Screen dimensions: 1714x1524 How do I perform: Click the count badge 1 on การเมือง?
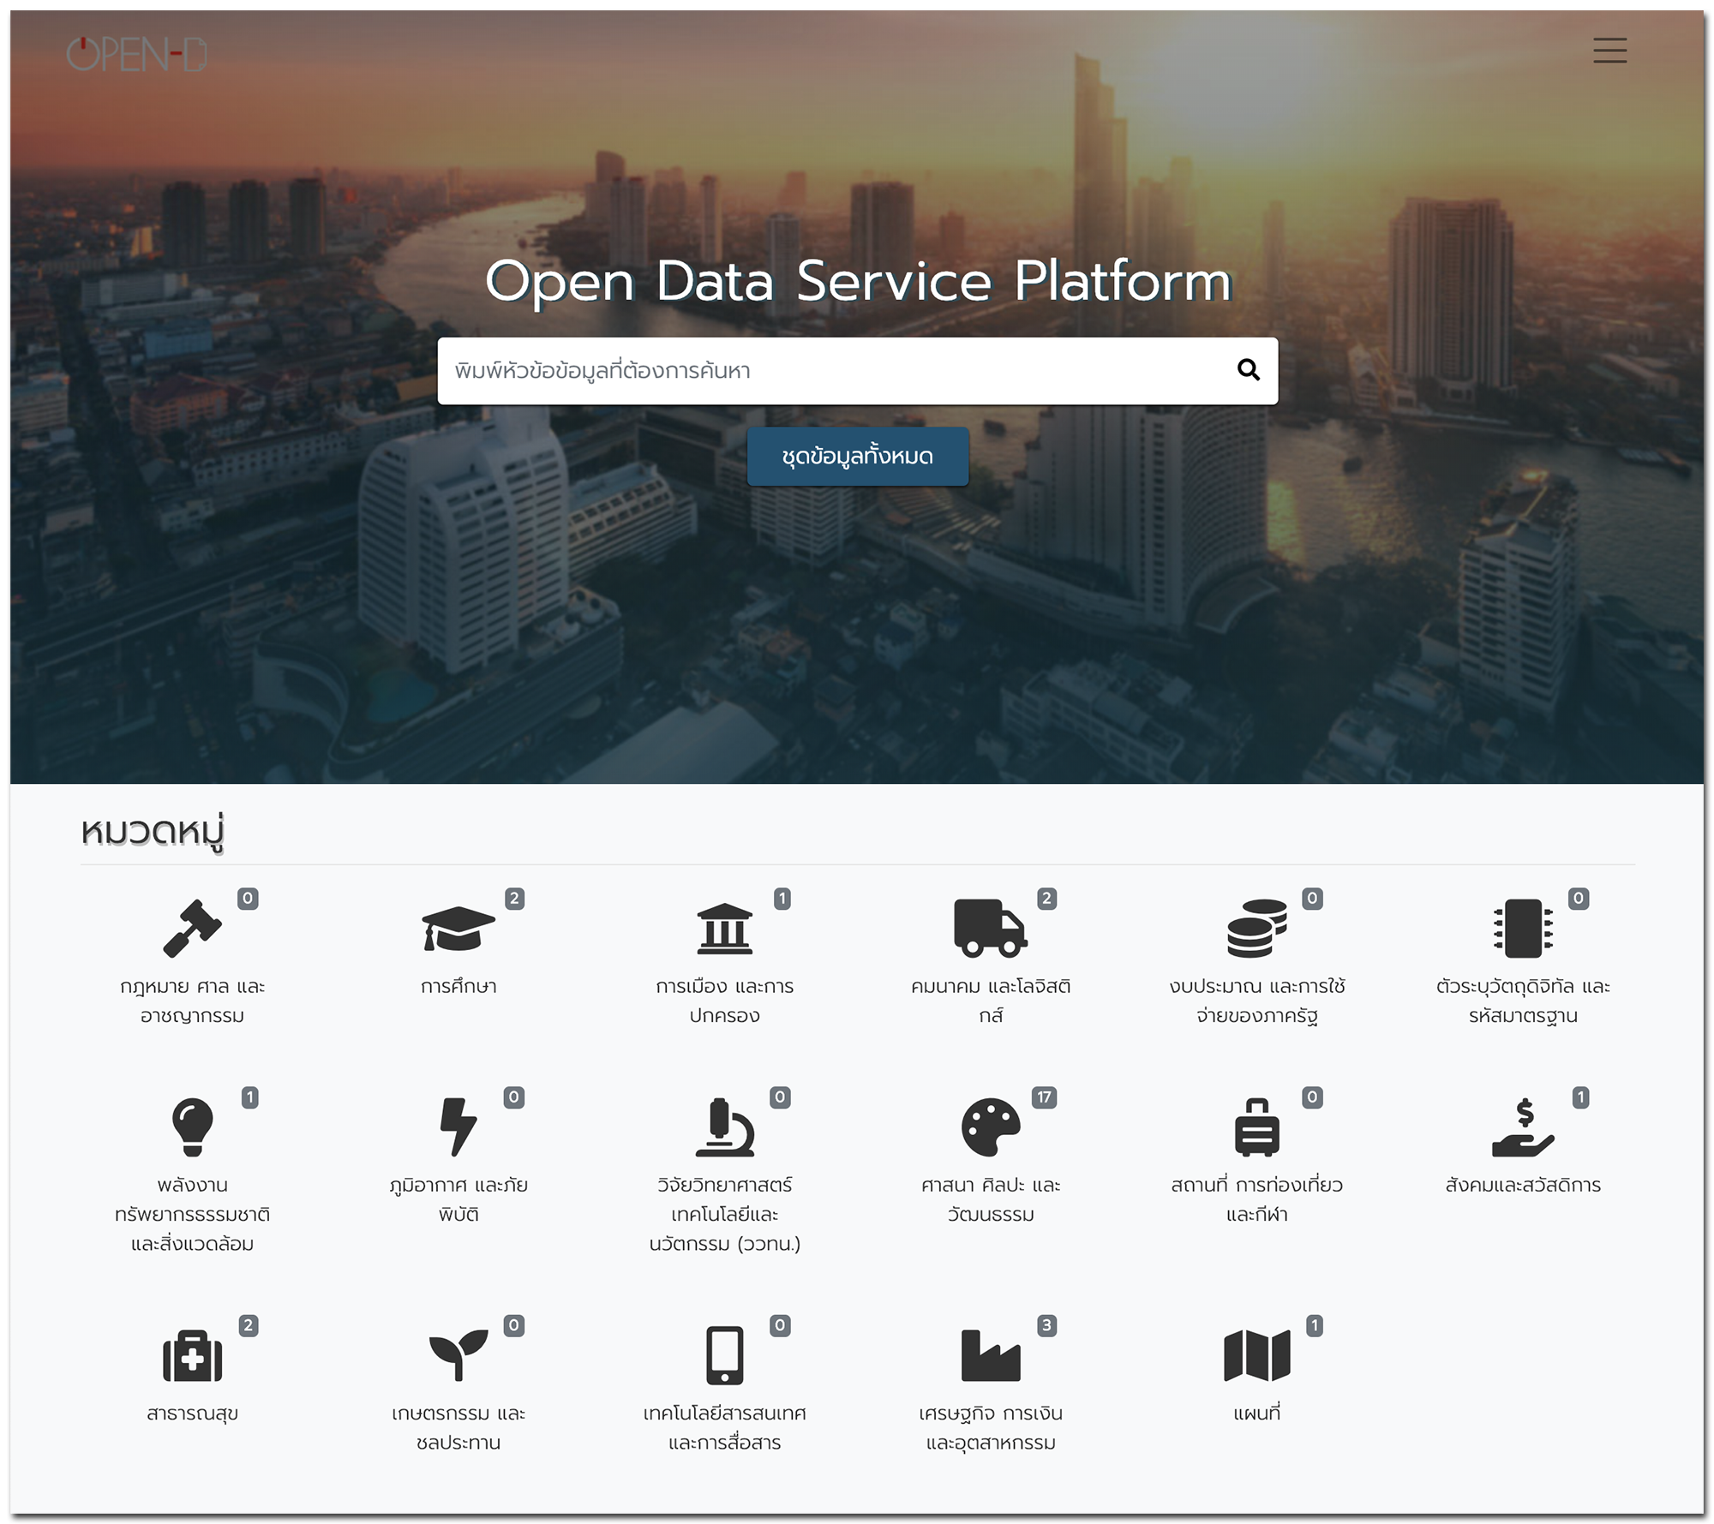782,899
